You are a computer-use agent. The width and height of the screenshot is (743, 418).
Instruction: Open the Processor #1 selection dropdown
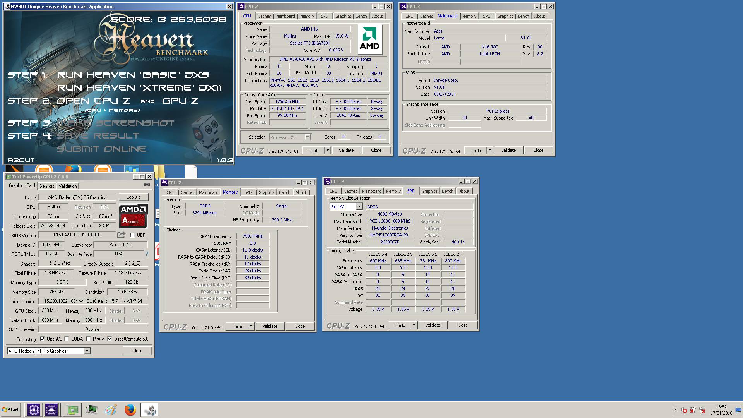[308, 137]
